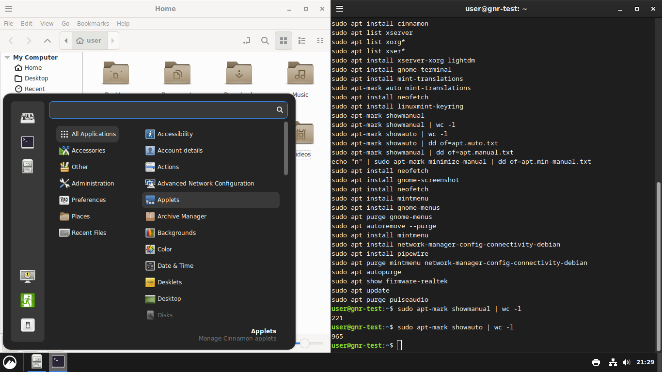Open System Settings from menu favorites

(28, 118)
